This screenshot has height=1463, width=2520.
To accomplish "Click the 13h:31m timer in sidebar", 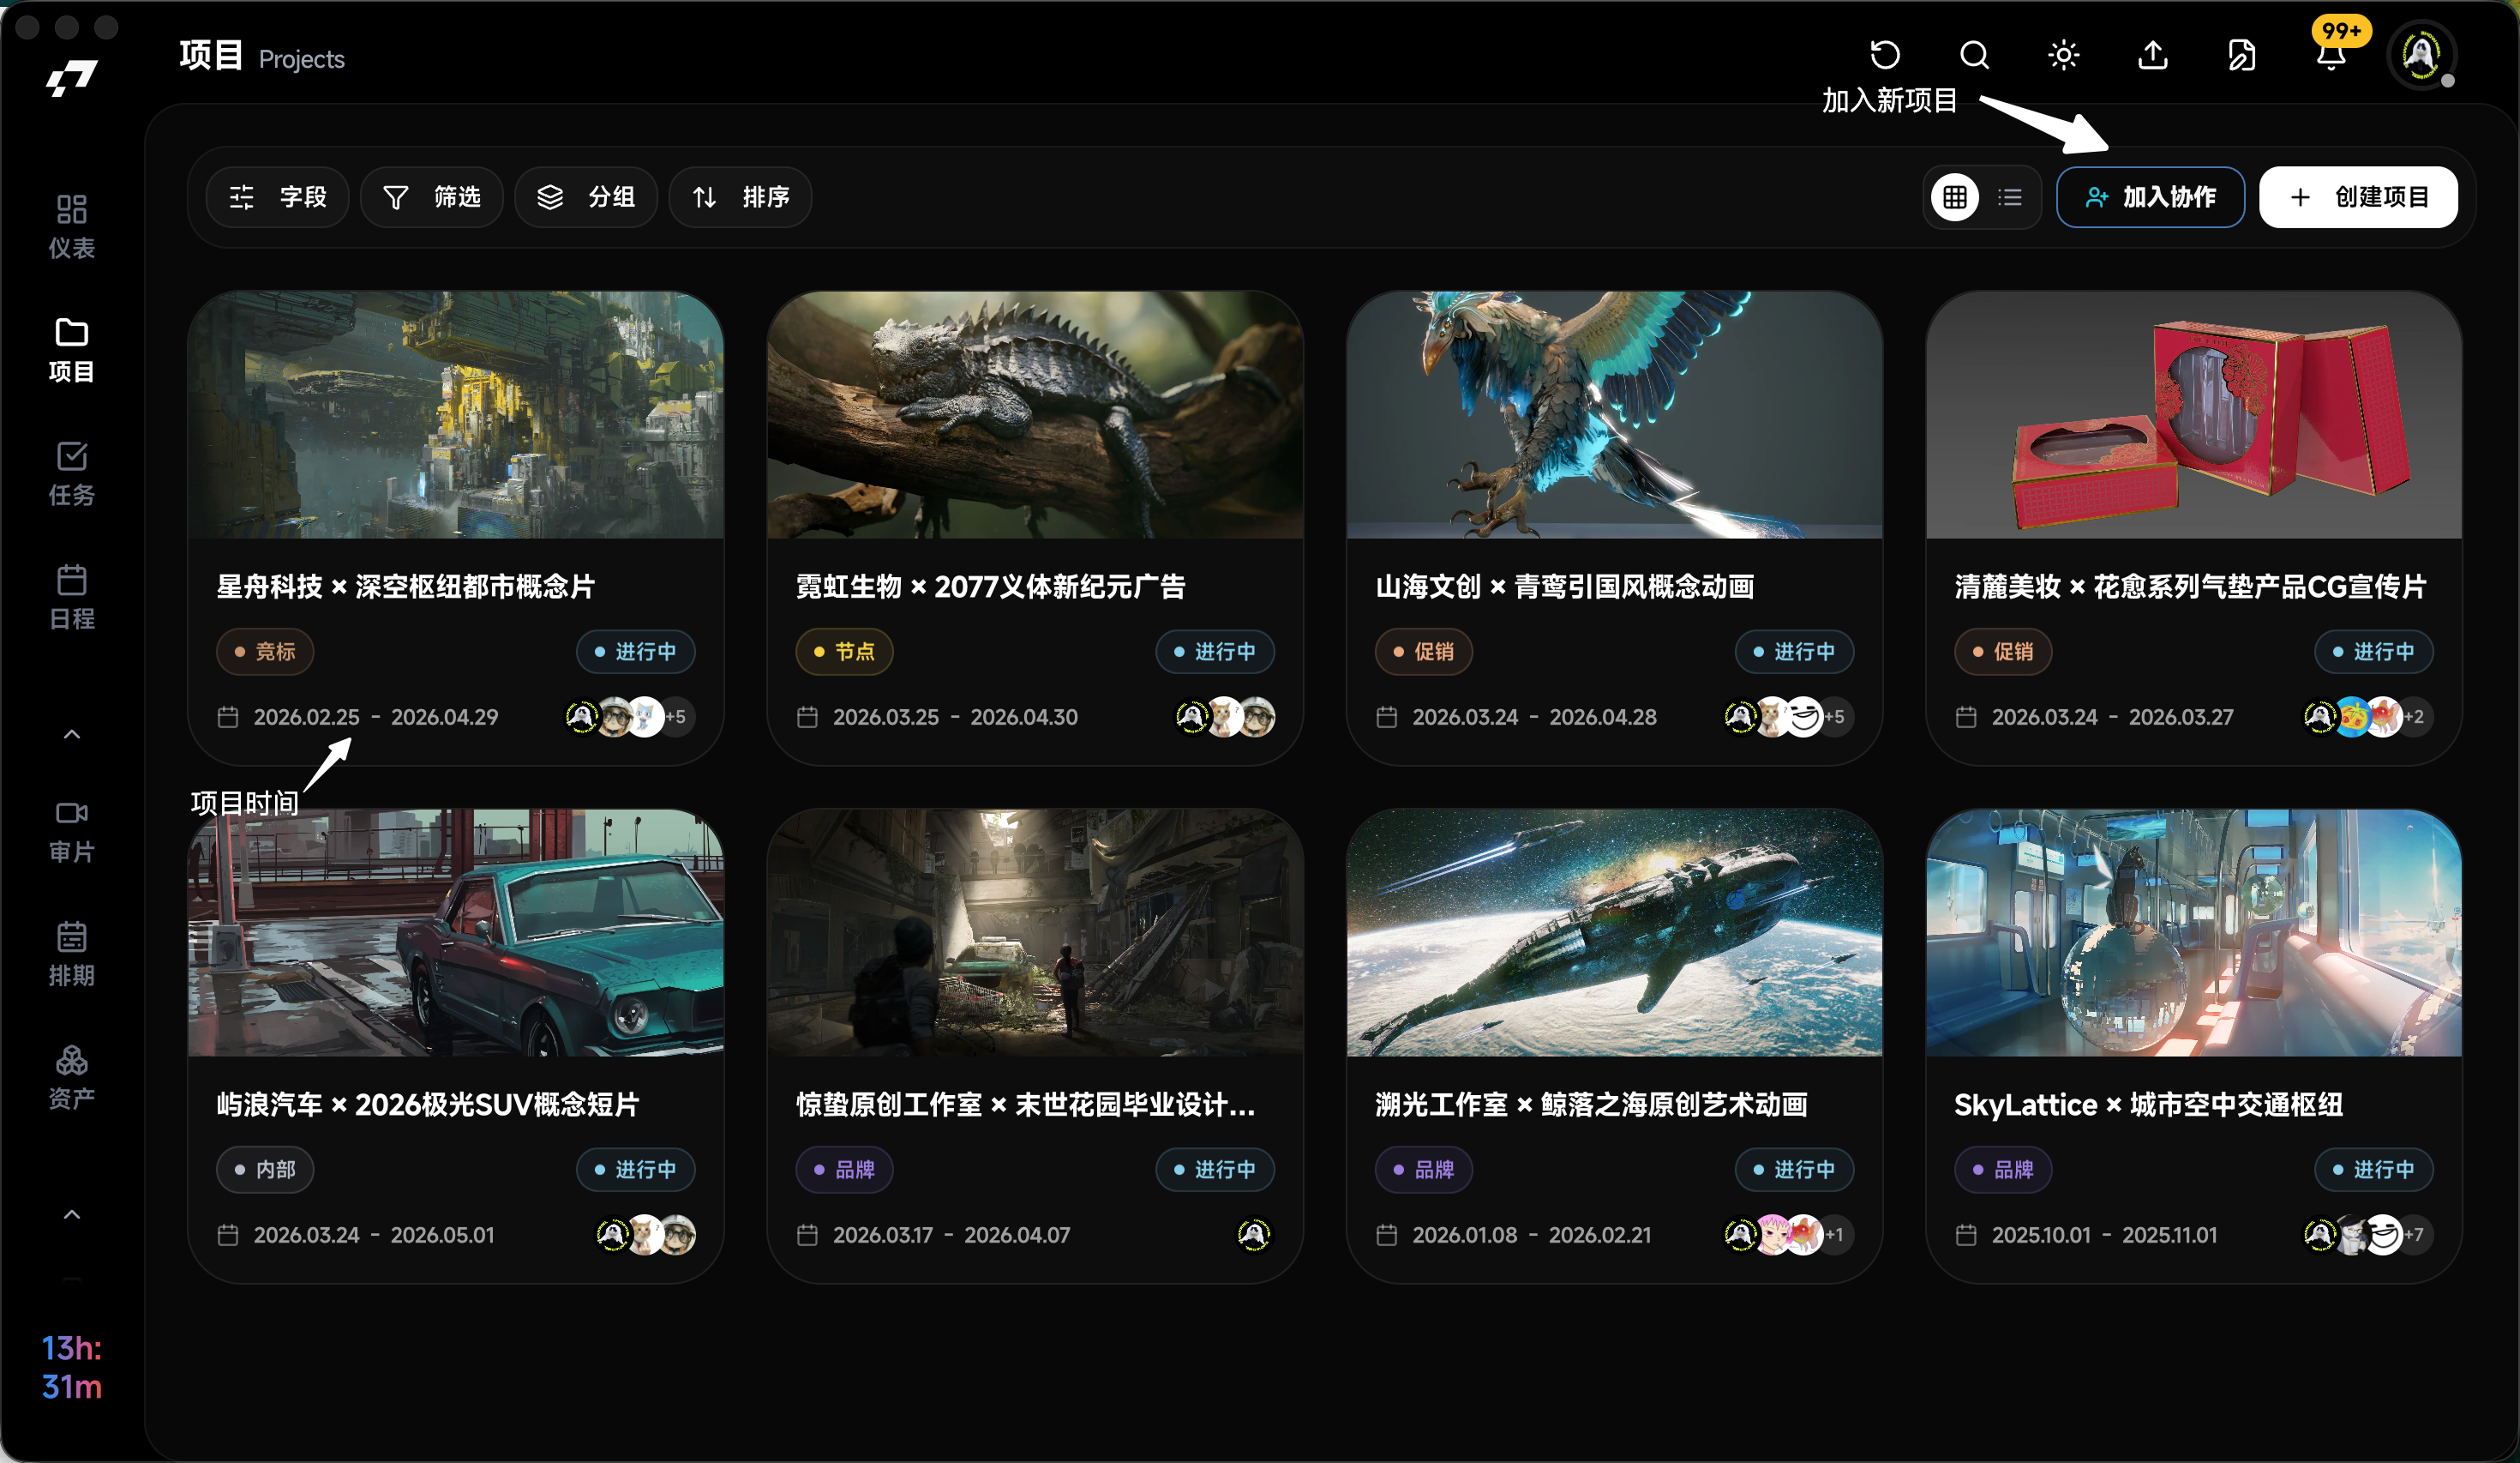I will 72,1368.
